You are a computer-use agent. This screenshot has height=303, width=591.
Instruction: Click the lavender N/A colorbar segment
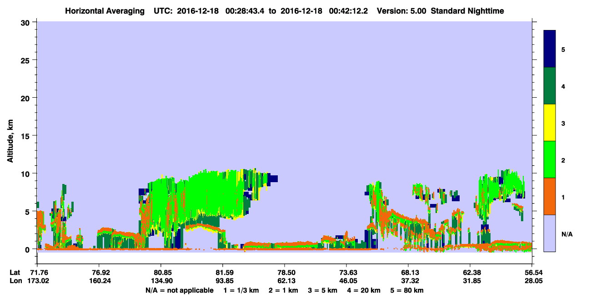(550, 233)
